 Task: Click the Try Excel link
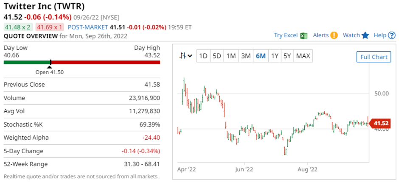286,36
